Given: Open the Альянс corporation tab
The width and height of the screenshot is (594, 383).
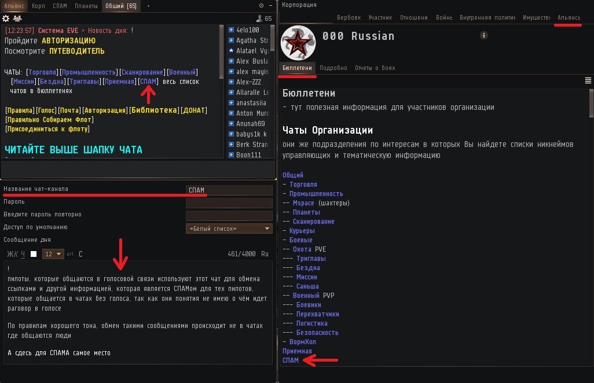Looking at the screenshot, I should pyautogui.click(x=569, y=17).
